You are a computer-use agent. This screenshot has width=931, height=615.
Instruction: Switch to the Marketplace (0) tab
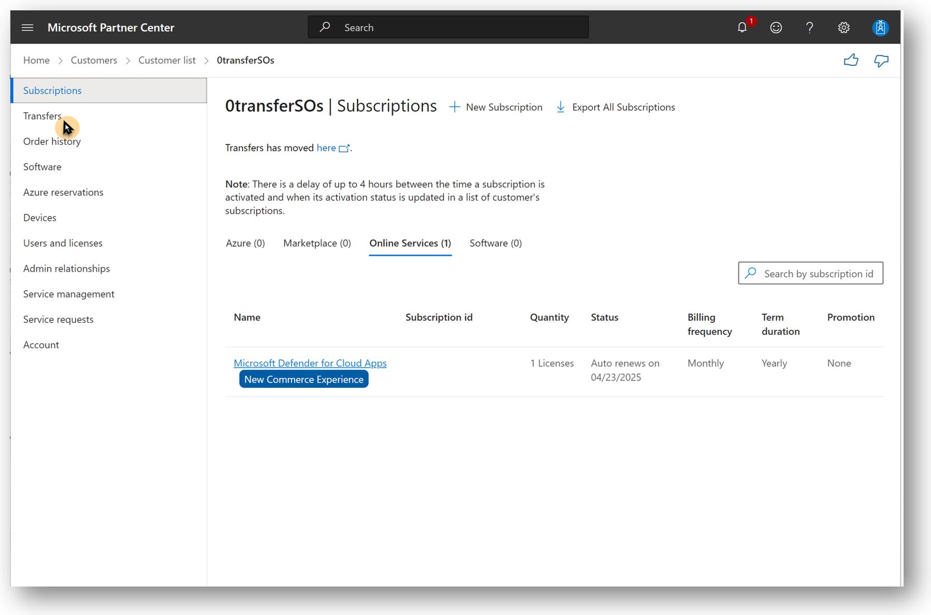(317, 243)
